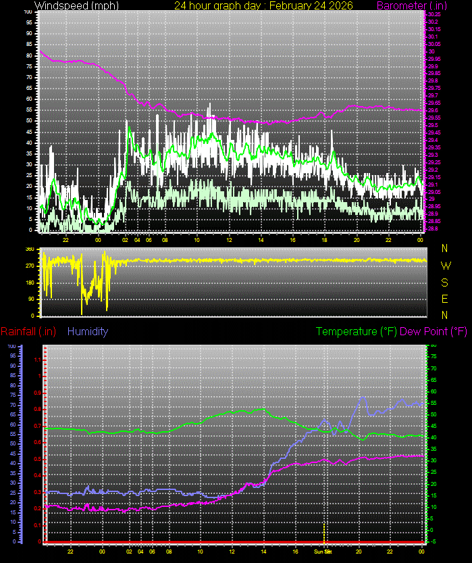Click compass letter 'W' beside the wind direction graph
Screen dimensions: 472x563
coord(446,266)
